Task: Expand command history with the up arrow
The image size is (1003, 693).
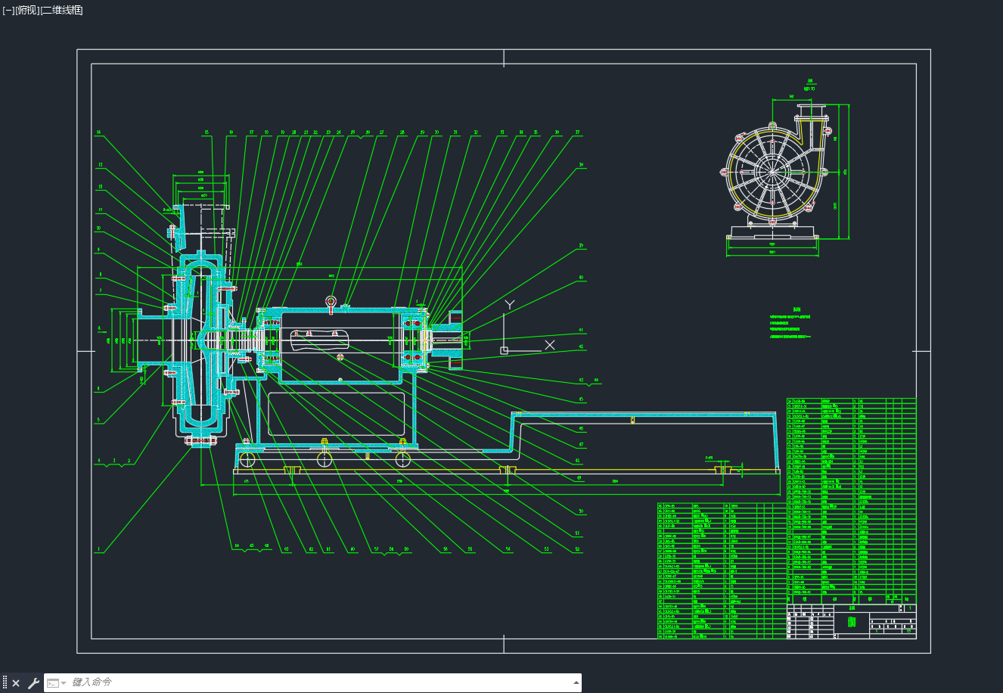Action: (x=576, y=682)
